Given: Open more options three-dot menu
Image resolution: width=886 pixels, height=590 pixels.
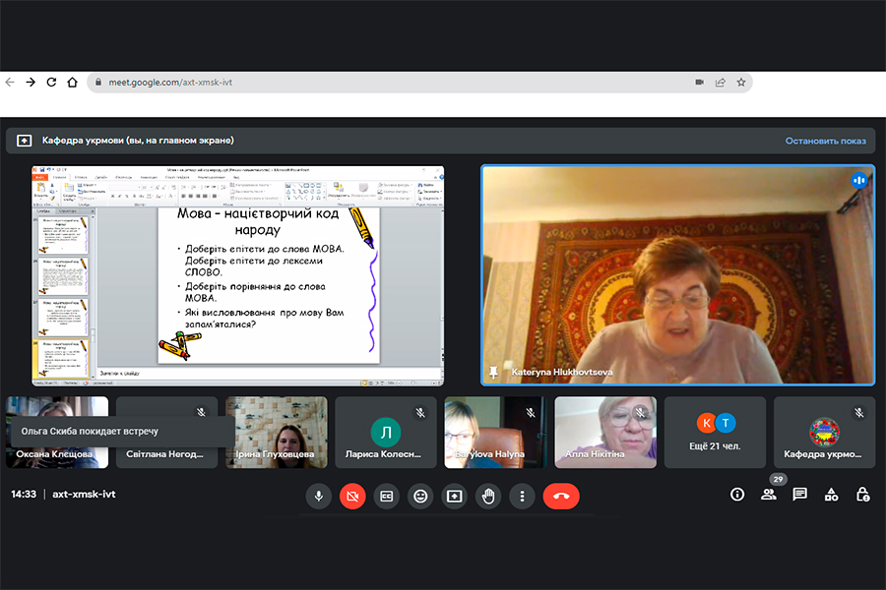Looking at the screenshot, I should click(522, 497).
